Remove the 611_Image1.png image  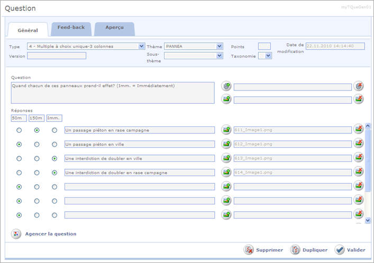point(359,129)
